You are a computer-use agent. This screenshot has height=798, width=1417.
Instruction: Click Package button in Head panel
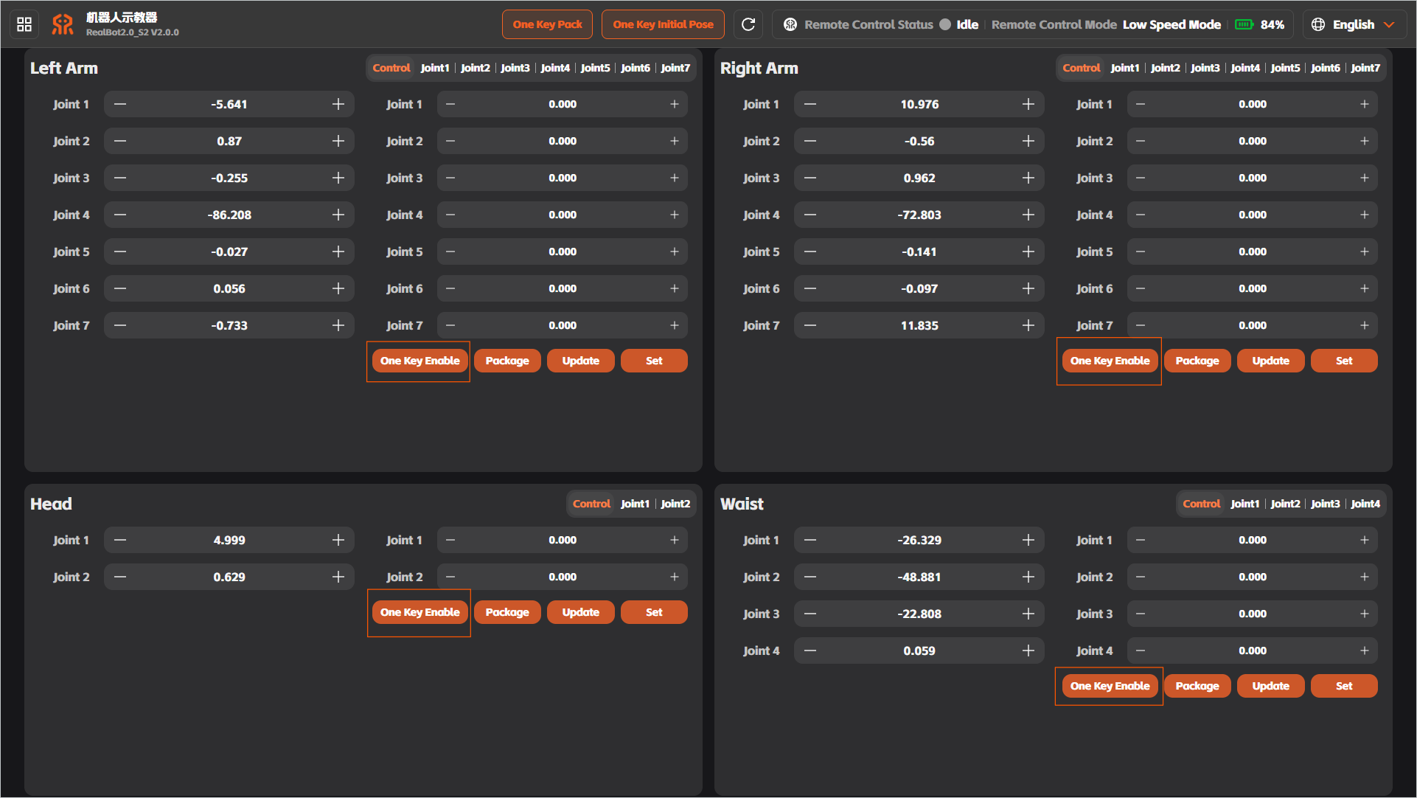click(x=507, y=612)
